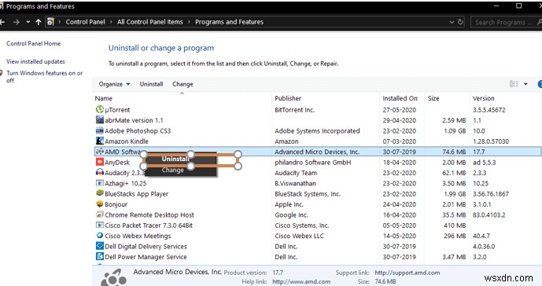The image size is (542, 286).
Task: Click publisher Advanced Micro Devices, Inc. in the list
Action: tap(317, 152)
